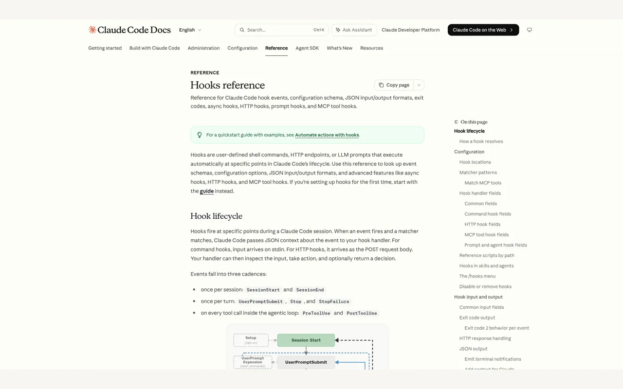Jump to Command hook fields section
Screen dimensions: 623x389
coord(488,214)
